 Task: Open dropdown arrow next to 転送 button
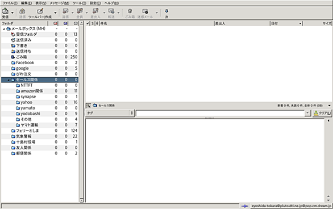118,12
